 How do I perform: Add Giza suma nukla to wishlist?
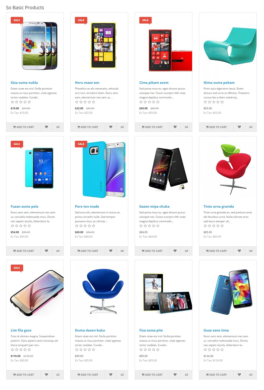coord(47,127)
